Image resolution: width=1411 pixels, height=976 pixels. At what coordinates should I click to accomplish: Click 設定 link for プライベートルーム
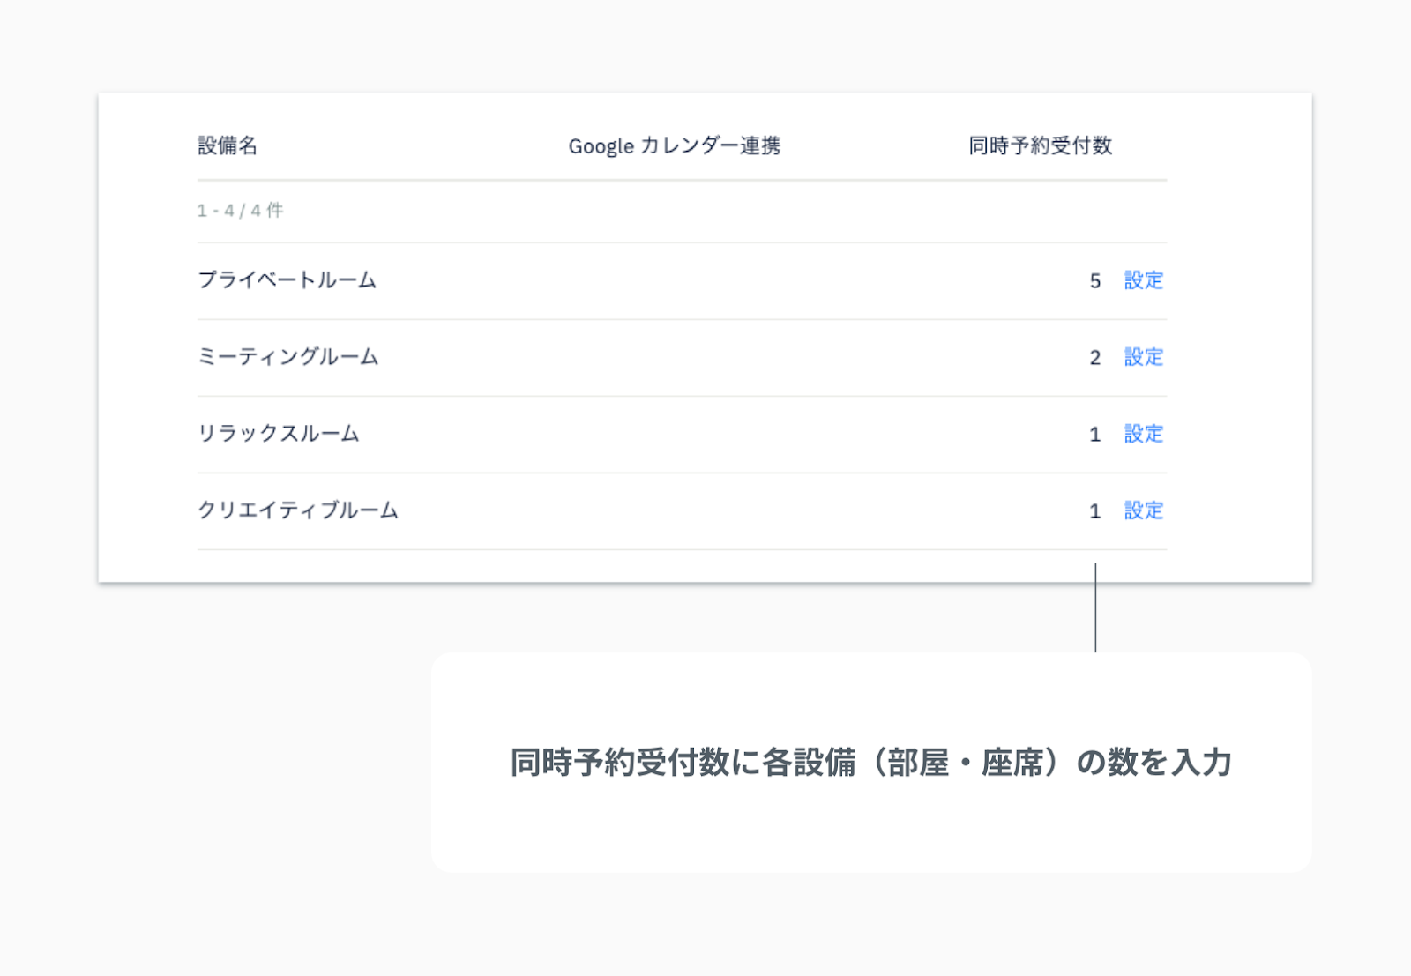[x=1143, y=280]
